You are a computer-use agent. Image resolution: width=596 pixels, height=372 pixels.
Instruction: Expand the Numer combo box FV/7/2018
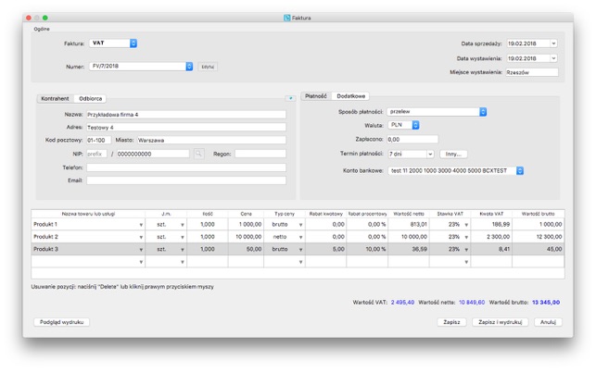point(190,67)
